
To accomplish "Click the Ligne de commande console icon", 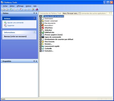I will point(43,37).
